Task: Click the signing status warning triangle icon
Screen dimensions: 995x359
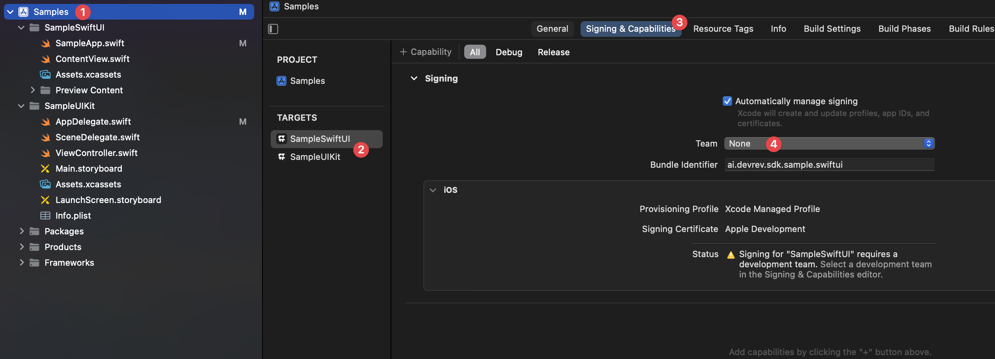Action: tap(731, 255)
